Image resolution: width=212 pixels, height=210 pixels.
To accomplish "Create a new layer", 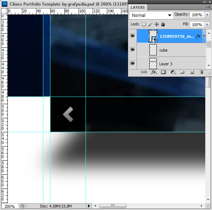I will click(192, 72).
